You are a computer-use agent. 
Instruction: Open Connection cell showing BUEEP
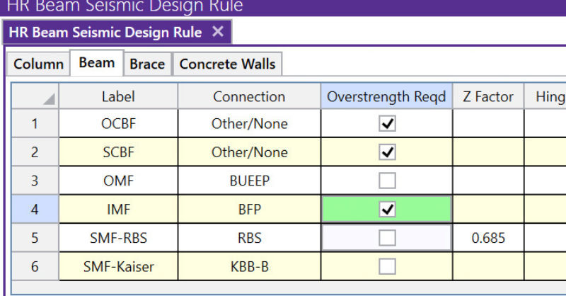[249, 181]
